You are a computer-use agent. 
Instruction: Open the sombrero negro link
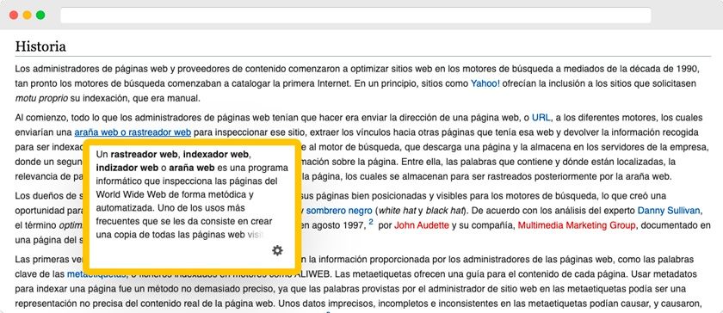pos(339,211)
